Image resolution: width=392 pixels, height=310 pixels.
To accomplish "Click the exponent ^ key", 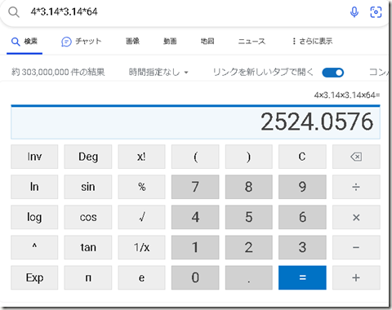I will click(x=34, y=247).
